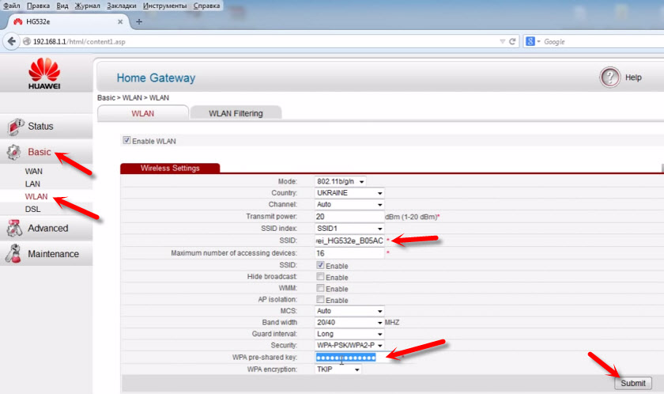Open the Security WPA-PSK/WPA2 dropdown
Image resolution: width=664 pixels, height=394 pixels.
(349, 346)
